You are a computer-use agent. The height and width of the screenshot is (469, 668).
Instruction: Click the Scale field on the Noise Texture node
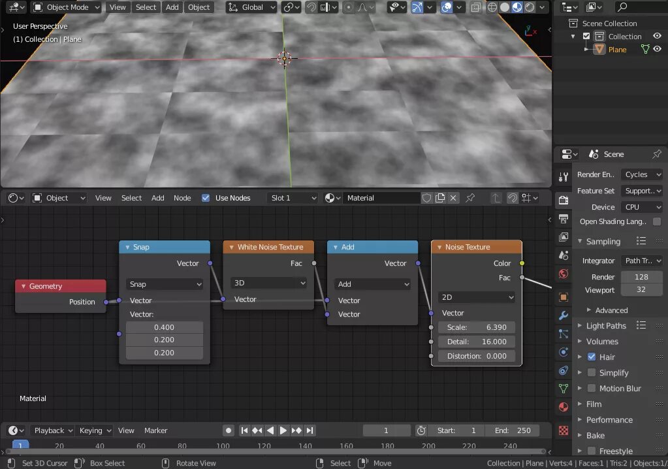pyautogui.click(x=476, y=327)
